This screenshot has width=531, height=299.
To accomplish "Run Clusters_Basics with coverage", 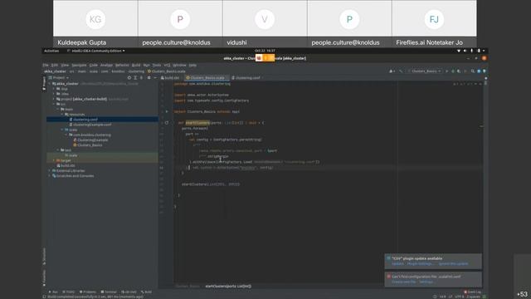I will point(459,71).
